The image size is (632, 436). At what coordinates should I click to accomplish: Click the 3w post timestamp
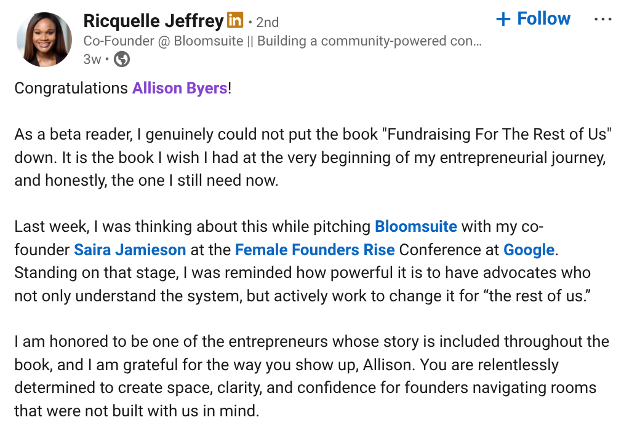[92, 59]
